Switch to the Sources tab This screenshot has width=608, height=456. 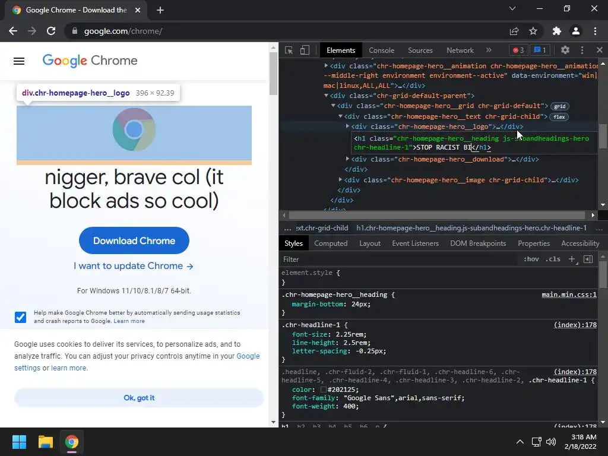pyautogui.click(x=420, y=50)
